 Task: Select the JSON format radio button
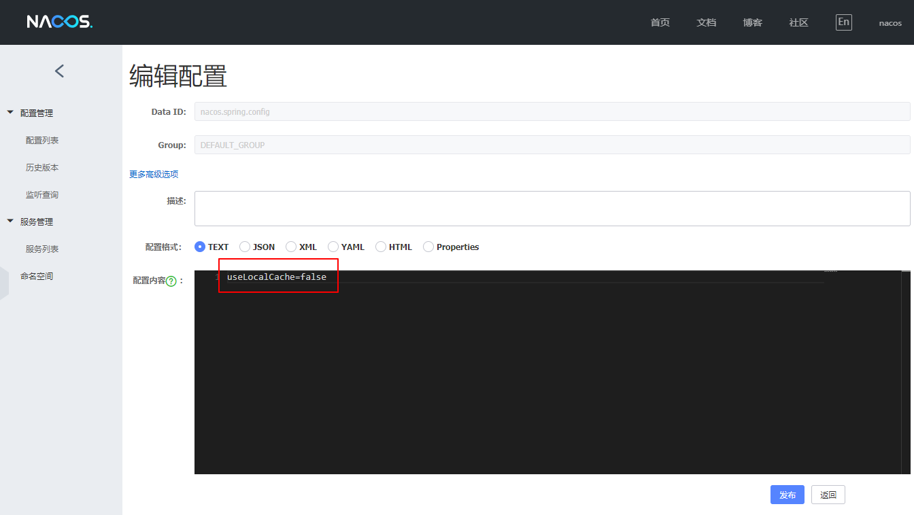click(x=245, y=247)
